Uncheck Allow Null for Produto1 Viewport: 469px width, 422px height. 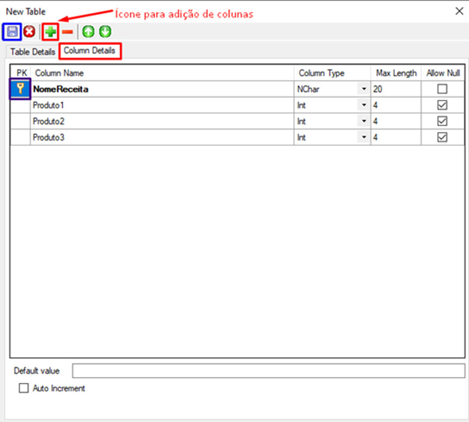(442, 105)
